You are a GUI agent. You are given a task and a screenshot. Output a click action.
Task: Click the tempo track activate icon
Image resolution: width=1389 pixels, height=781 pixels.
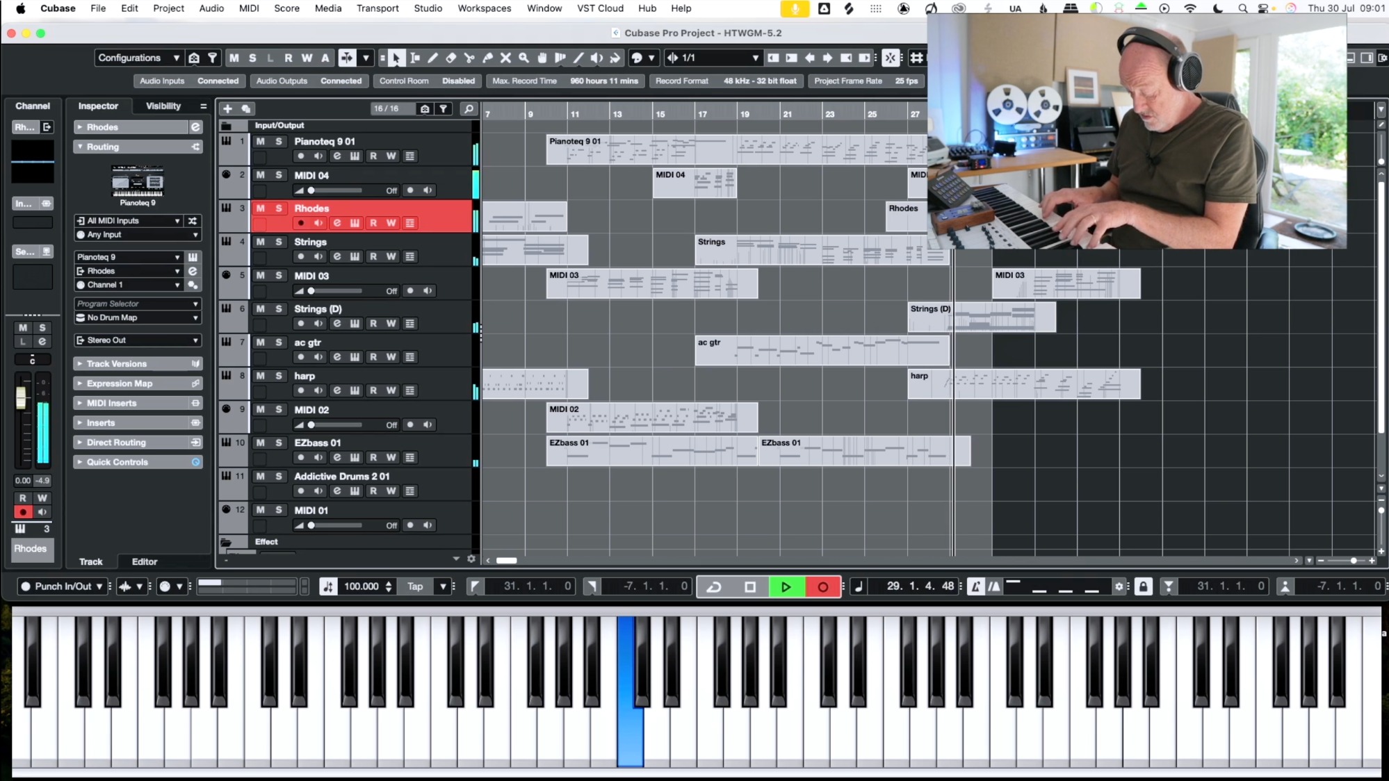click(x=328, y=587)
